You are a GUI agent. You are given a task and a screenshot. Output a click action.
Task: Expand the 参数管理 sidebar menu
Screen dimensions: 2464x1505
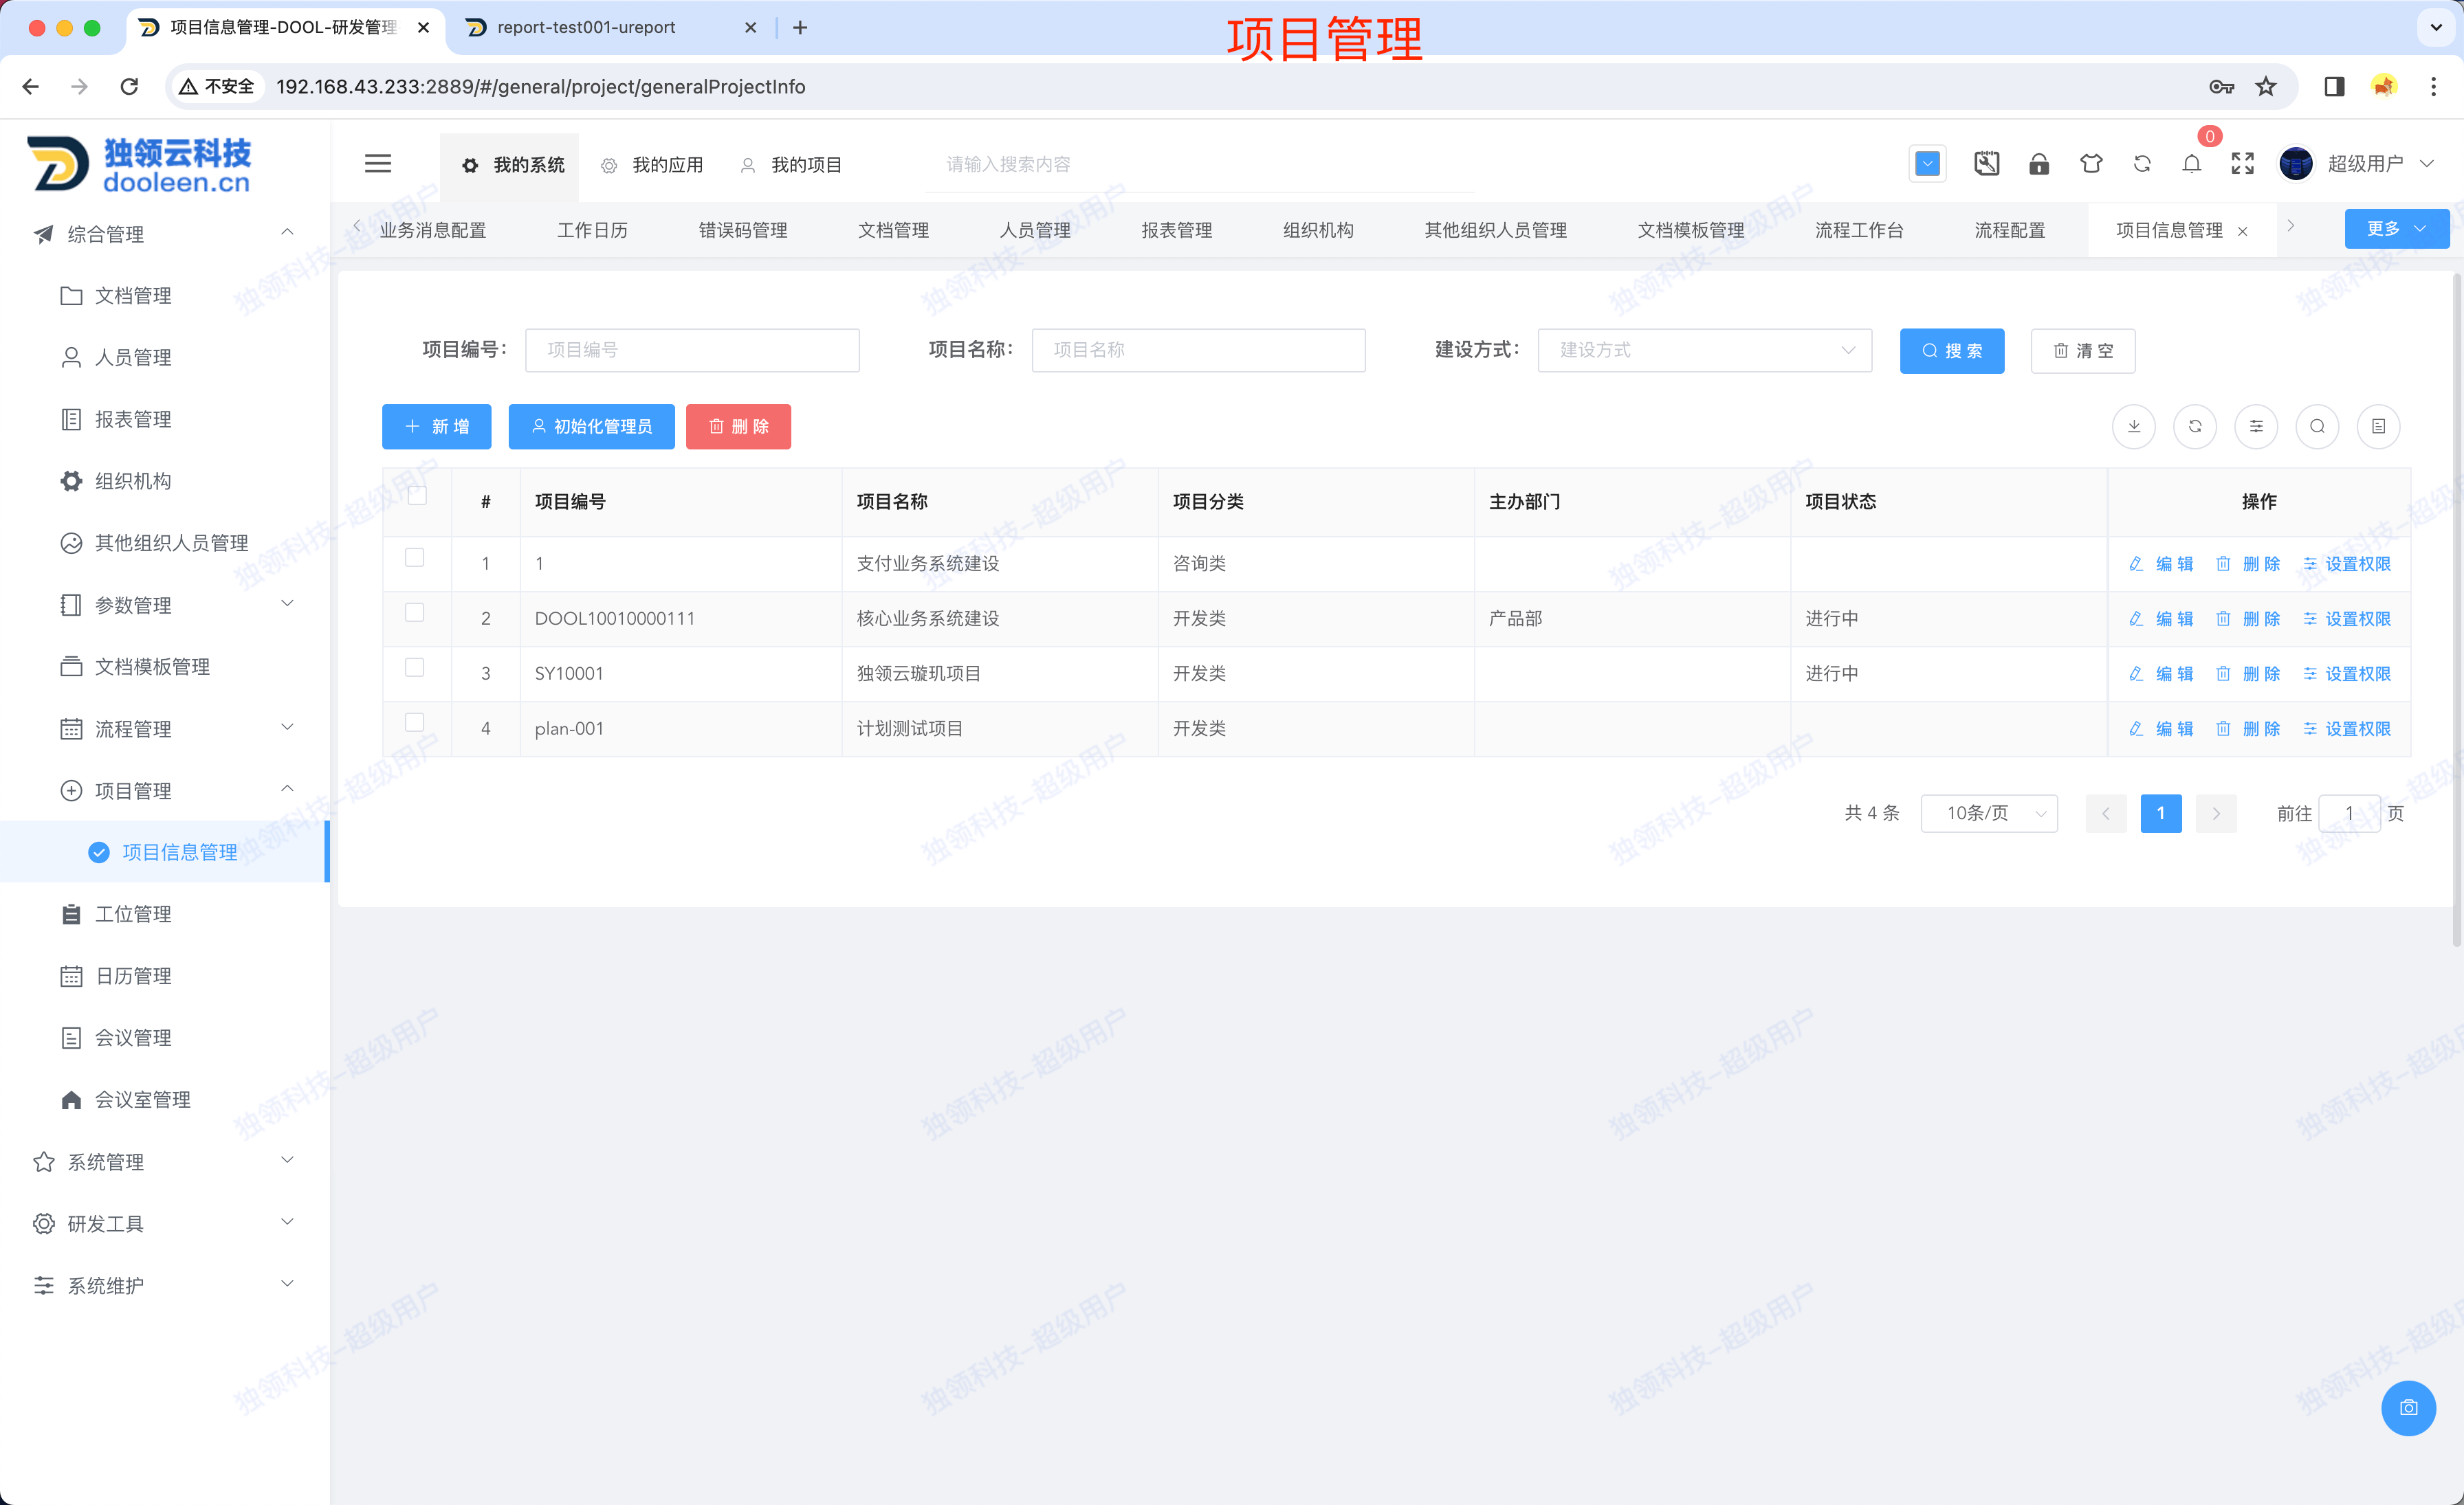coord(165,605)
